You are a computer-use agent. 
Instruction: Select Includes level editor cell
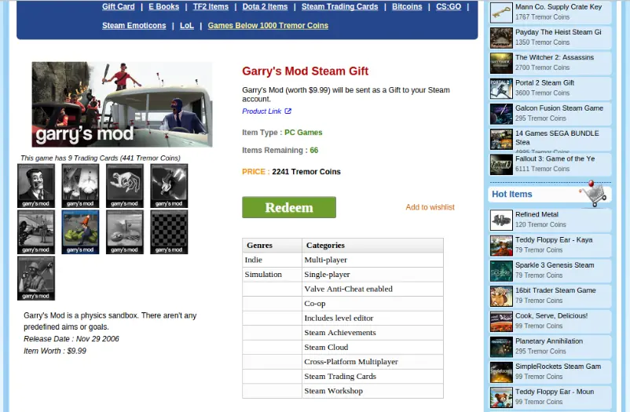coord(372,318)
